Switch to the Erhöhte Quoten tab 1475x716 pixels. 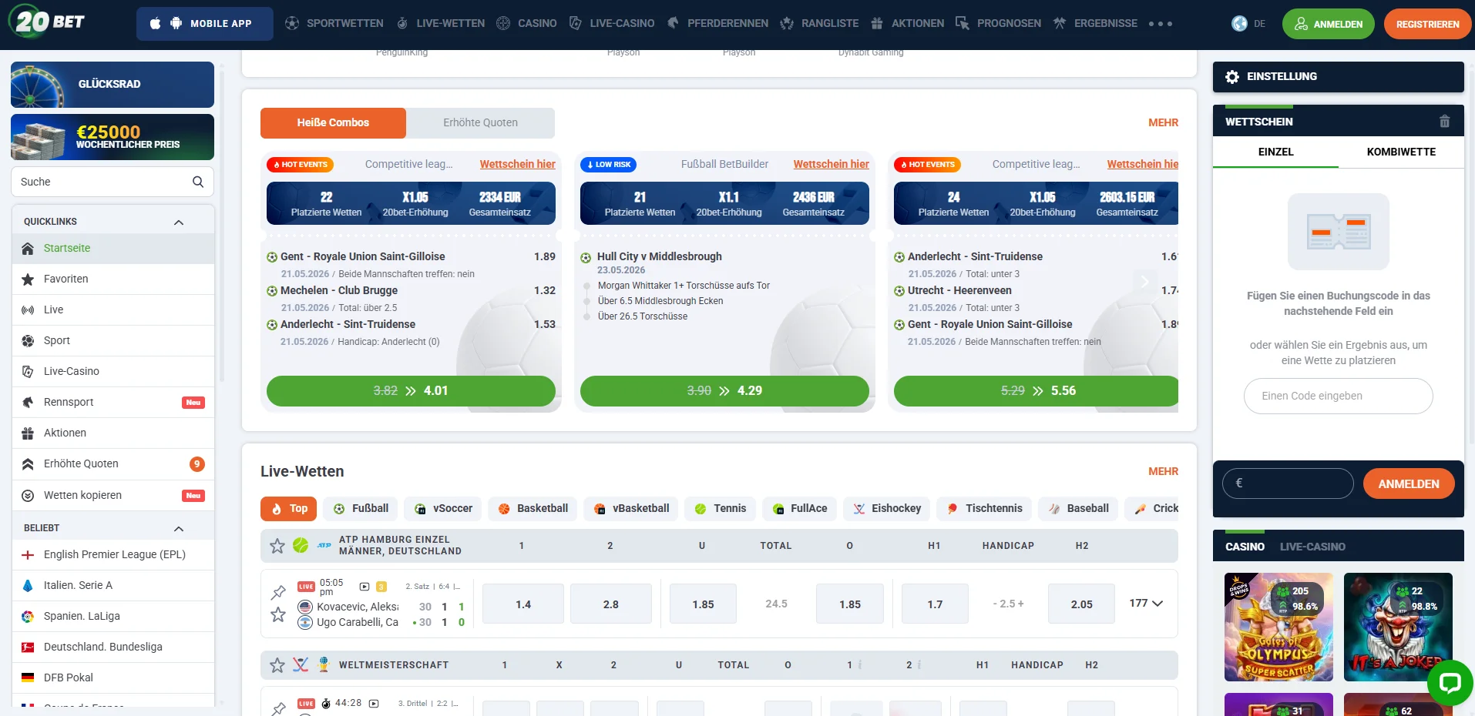[x=480, y=122]
